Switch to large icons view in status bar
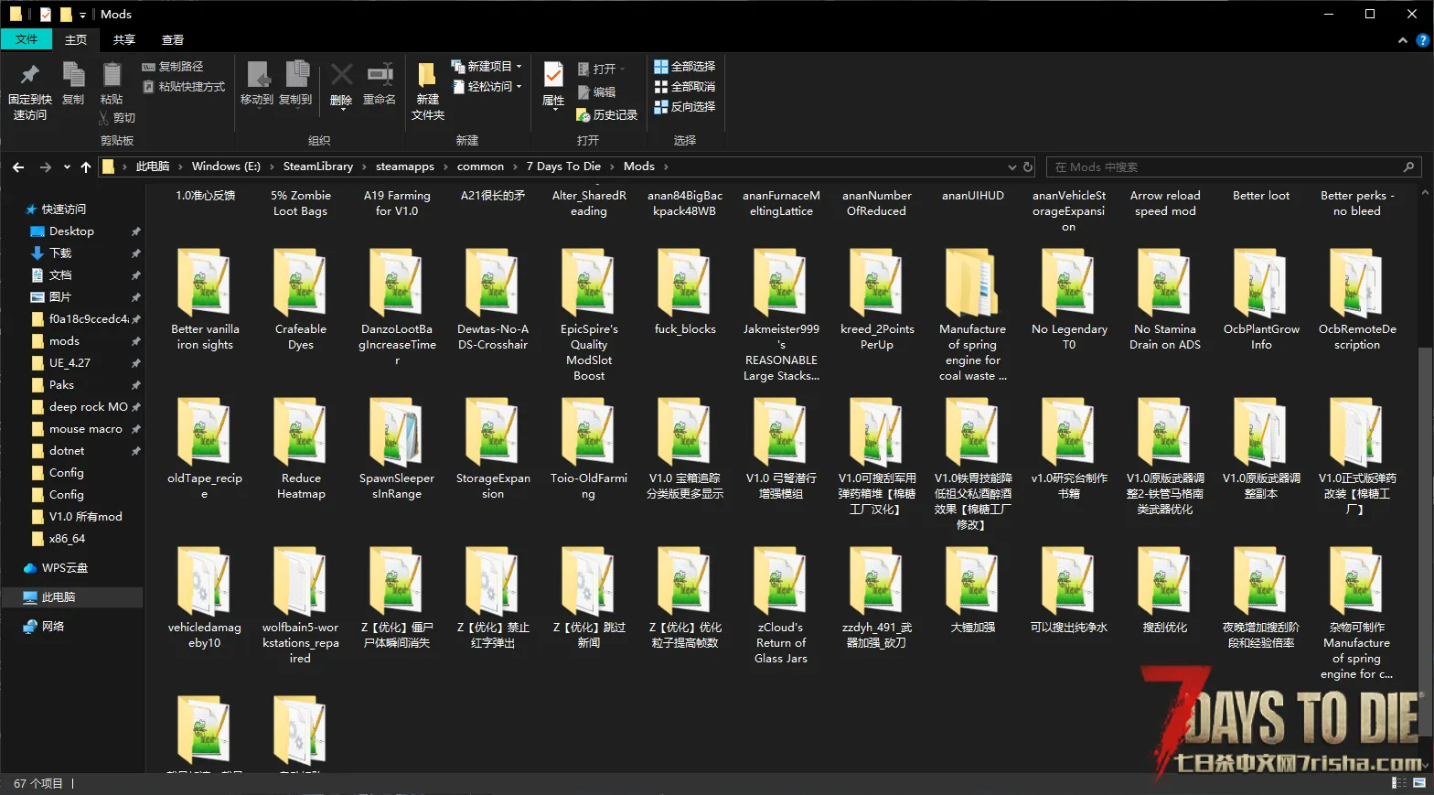Viewport: 1434px width, 795px height. (x=1419, y=783)
